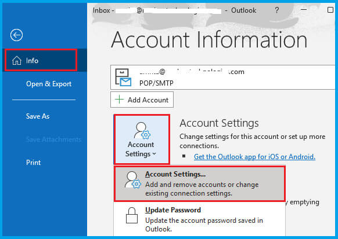Choose Account Settings... from the dropdown menu

(199, 183)
